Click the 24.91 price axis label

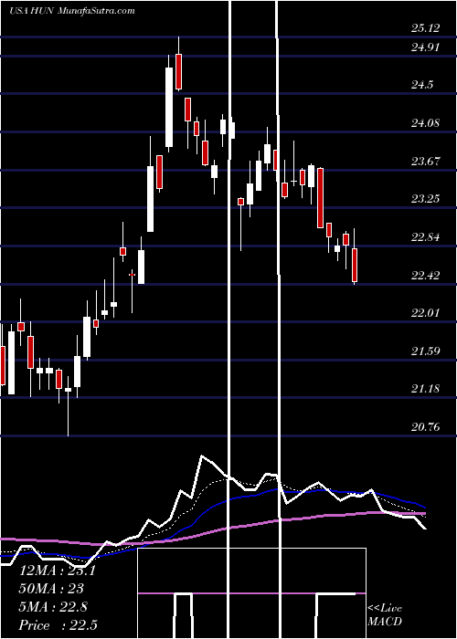pyautogui.click(x=425, y=47)
